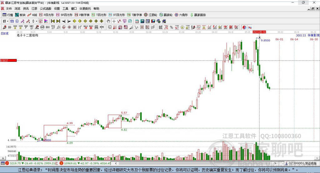Open the 交易委托 menu
The width and height of the screenshot is (320, 173).
[85, 8]
